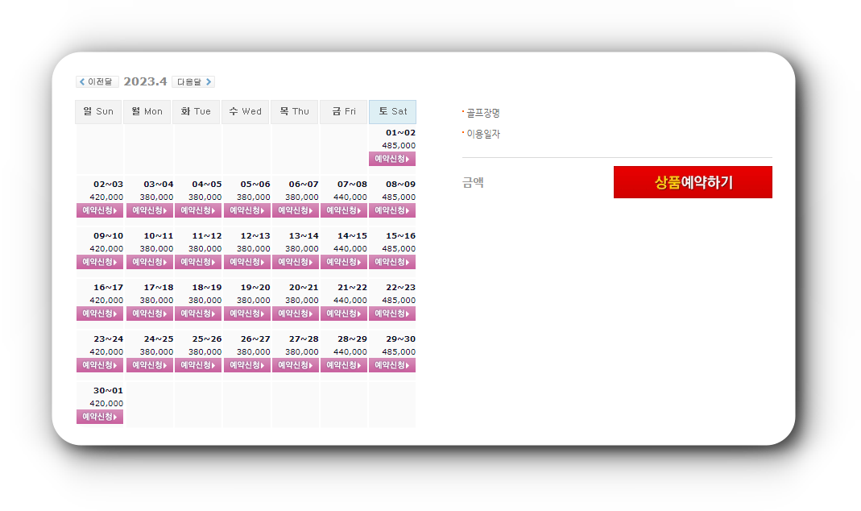Image resolution: width=861 pixels, height=511 pixels.
Task: Go to next month with 다음달 button
Action: (x=193, y=82)
